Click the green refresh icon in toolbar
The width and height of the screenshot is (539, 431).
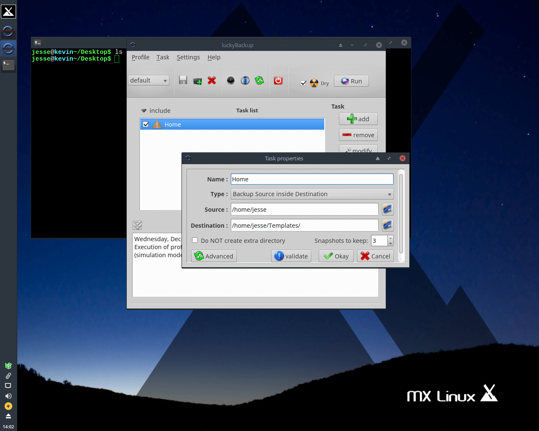[x=259, y=80]
